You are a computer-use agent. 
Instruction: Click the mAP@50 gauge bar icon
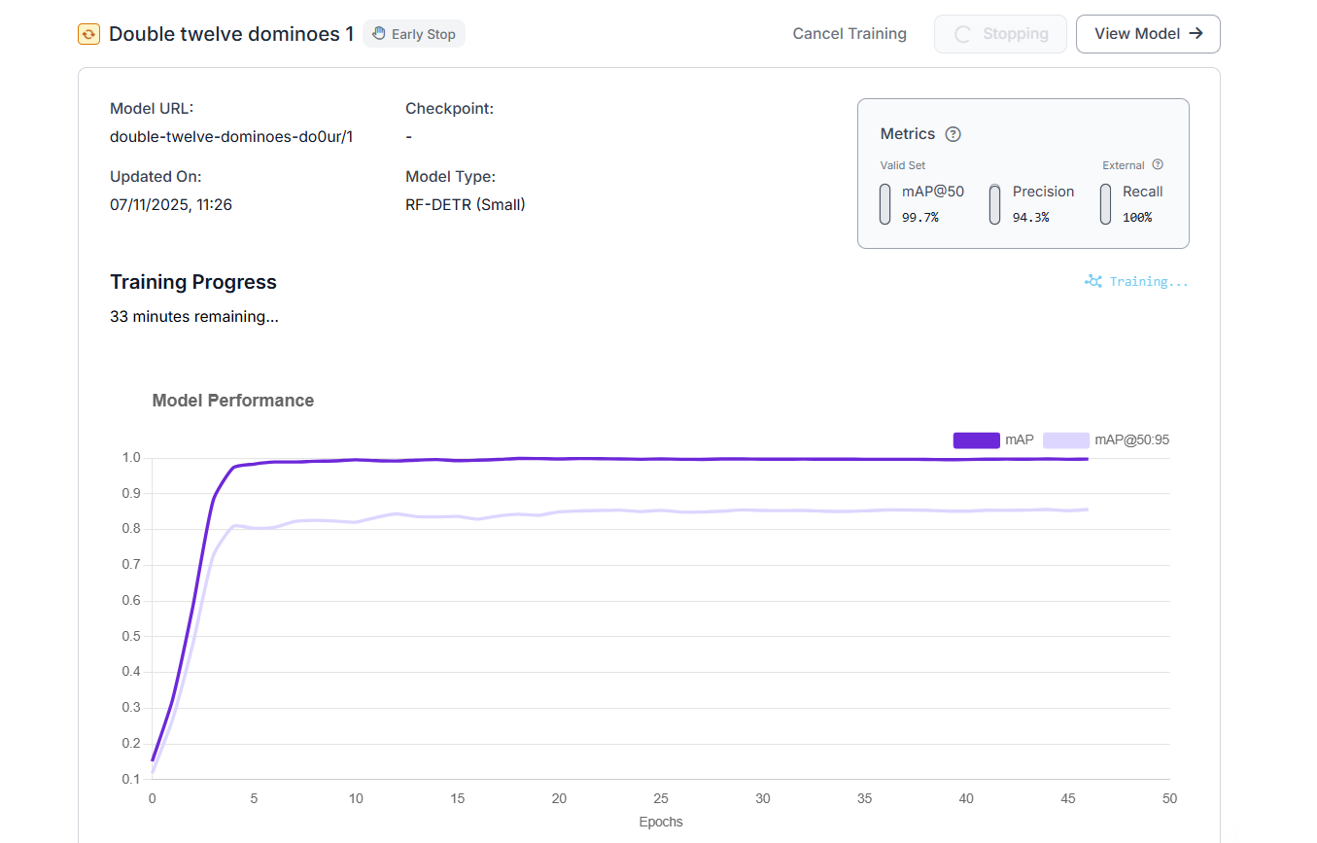click(884, 204)
